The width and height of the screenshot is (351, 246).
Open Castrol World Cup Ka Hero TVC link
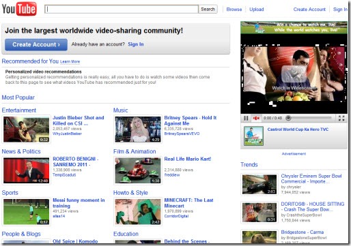[x=298, y=129]
